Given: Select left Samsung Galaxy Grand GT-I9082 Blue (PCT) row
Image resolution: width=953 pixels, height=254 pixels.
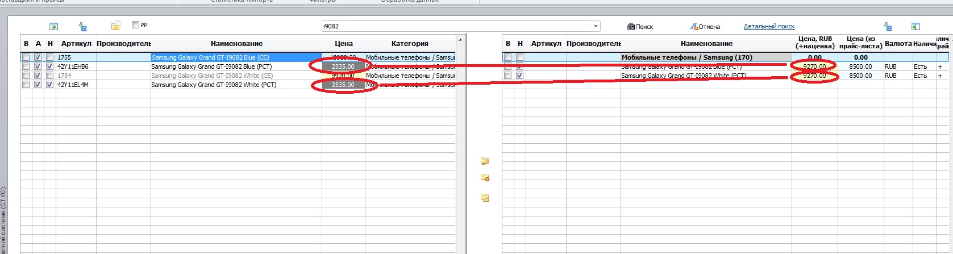Looking at the screenshot, I should point(236,66).
